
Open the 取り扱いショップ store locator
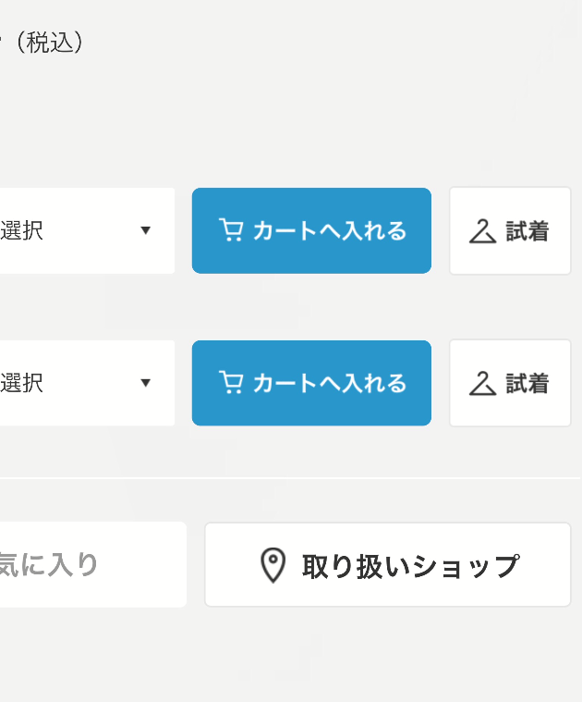click(x=388, y=564)
